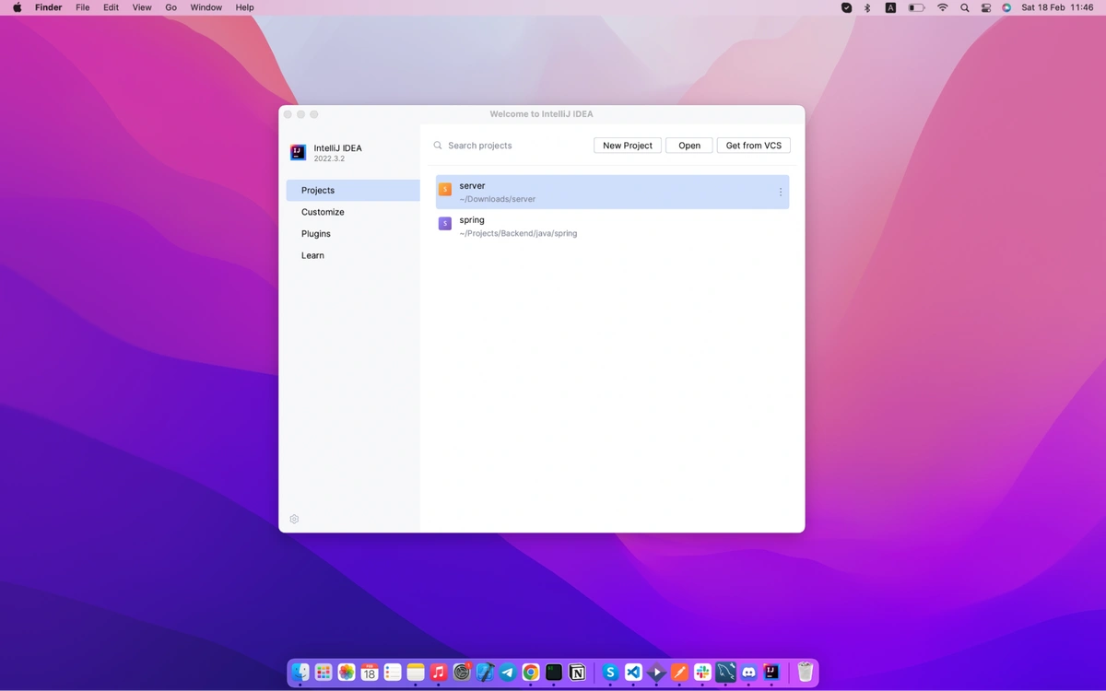Launch Skype from the dock
This screenshot has width=1106, height=691.
[x=610, y=673]
